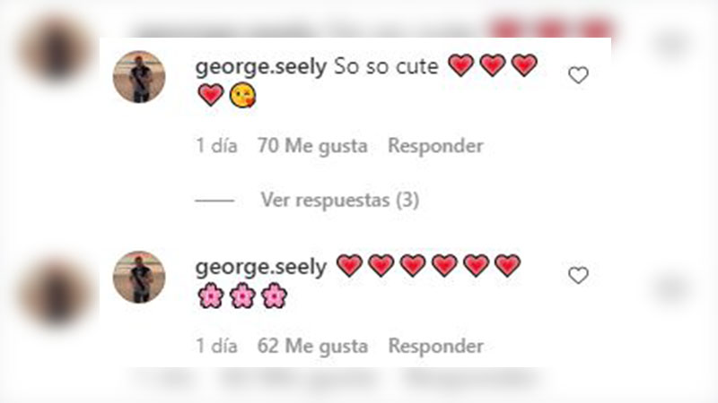Click the kissing face emoji
This screenshot has width=718, height=403.
point(242,96)
